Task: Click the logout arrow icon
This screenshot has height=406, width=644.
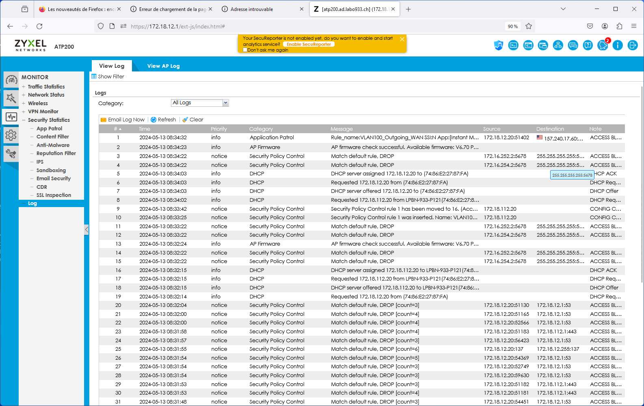Action: pos(633,45)
